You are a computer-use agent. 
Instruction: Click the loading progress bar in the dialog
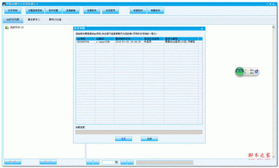click(x=139, y=132)
